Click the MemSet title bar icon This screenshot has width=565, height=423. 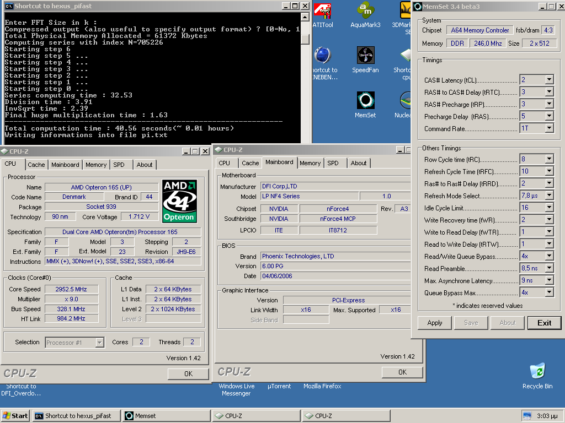417,7
